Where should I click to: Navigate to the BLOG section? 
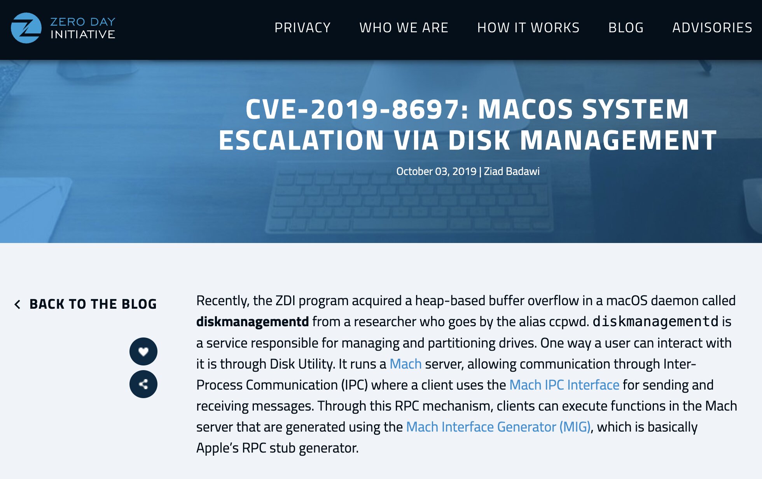[626, 28]
